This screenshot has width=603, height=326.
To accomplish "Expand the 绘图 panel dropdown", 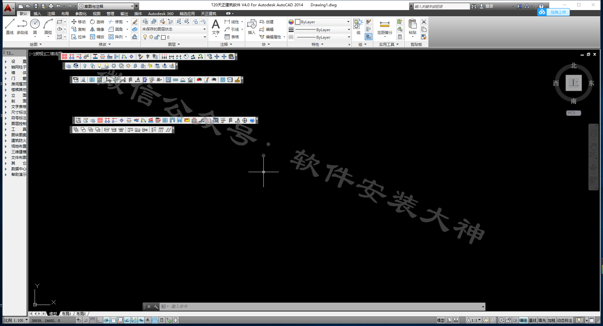I will 36,44.
